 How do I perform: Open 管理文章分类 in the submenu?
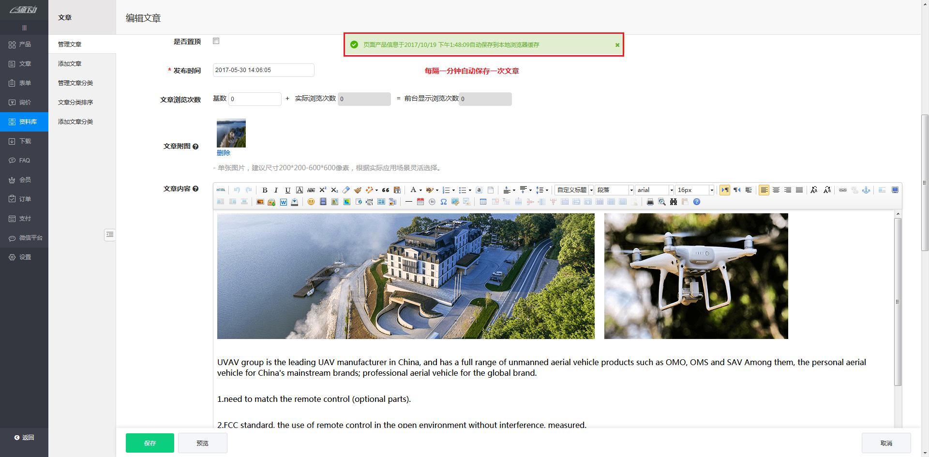coord(75,83)
